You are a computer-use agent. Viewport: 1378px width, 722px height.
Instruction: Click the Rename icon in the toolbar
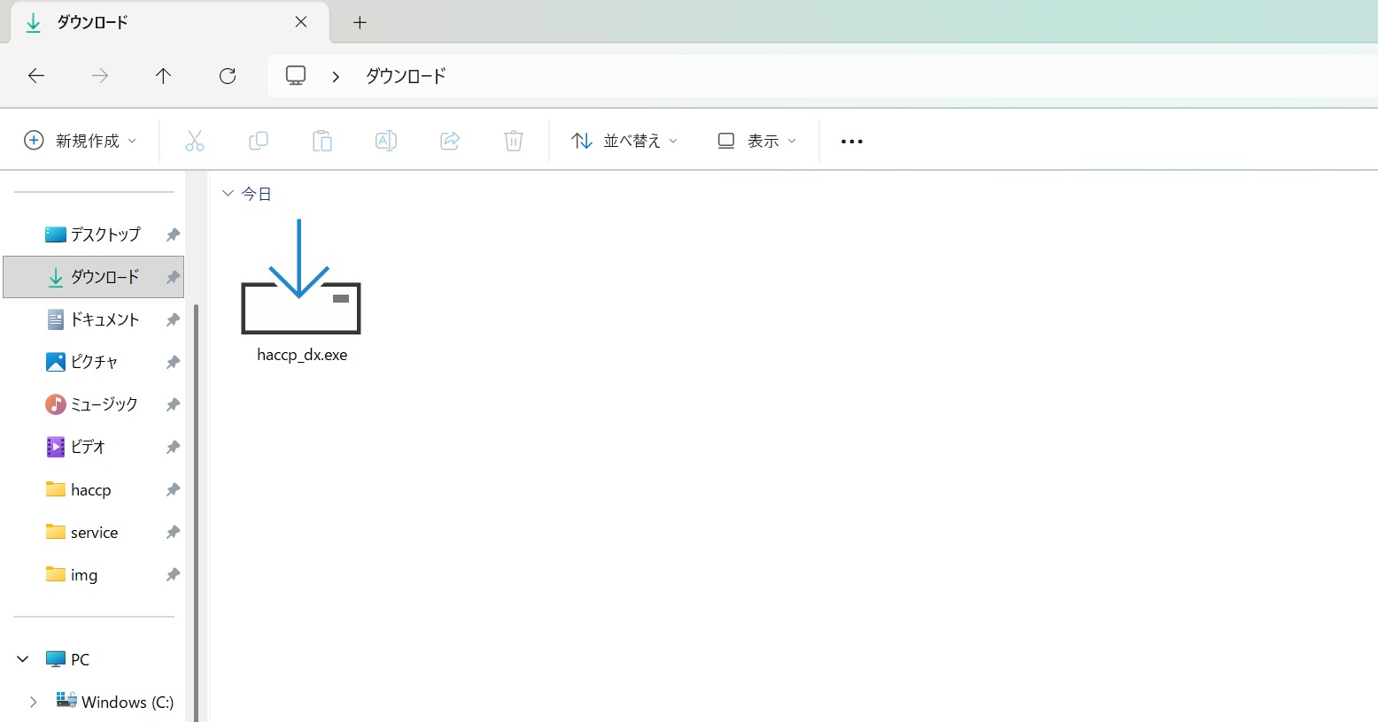(385, 140)
